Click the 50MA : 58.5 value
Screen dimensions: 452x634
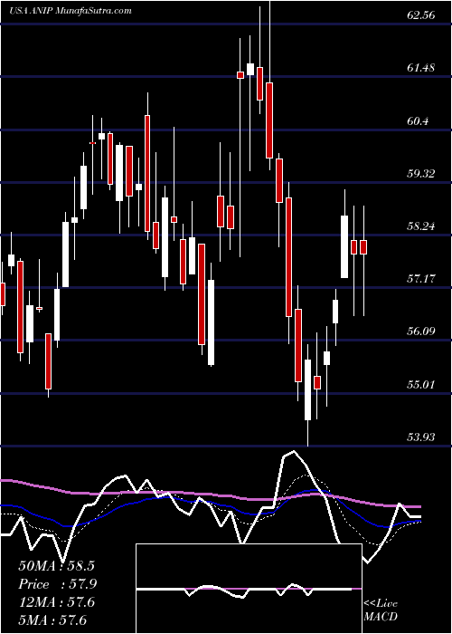click(57, 566)
